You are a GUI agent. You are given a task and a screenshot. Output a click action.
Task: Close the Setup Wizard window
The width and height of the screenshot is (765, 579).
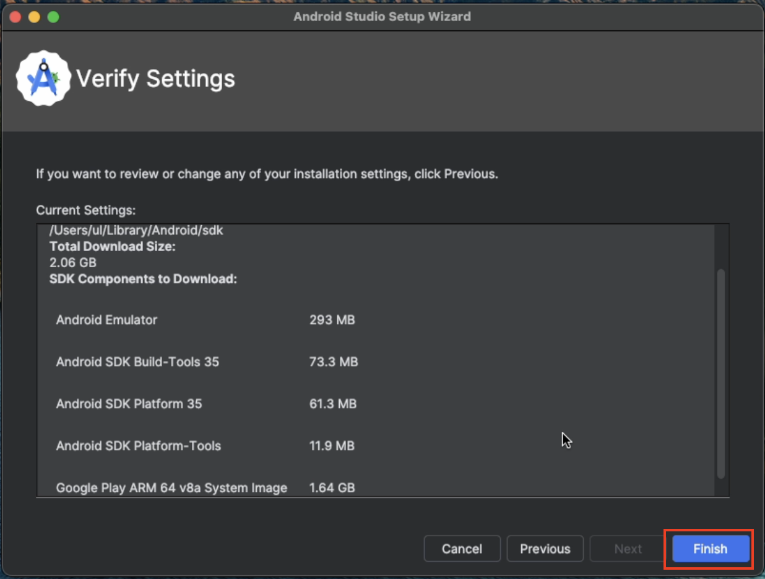(15, 17)
